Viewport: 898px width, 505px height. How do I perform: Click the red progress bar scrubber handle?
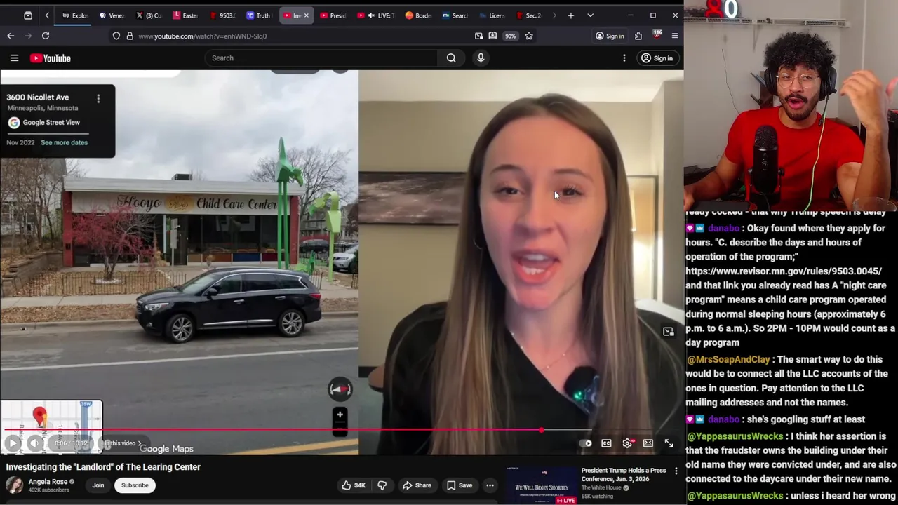[x=542, y=430]
